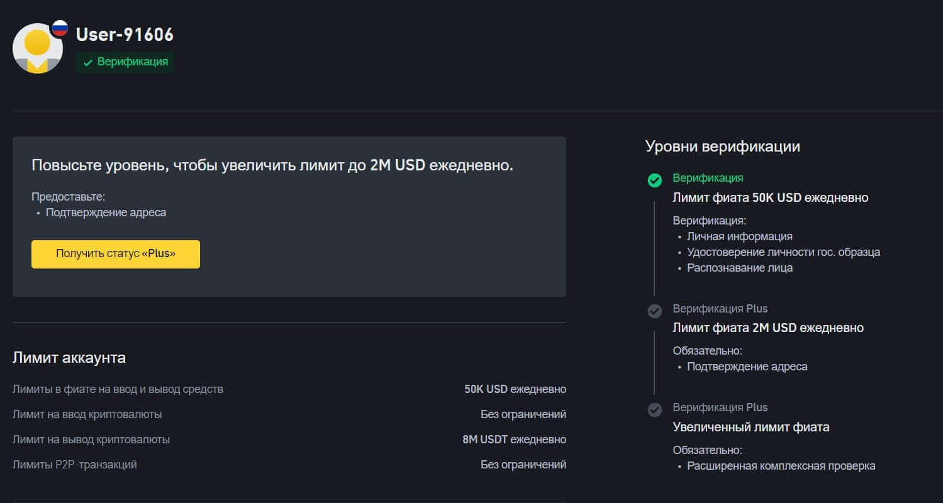Screen dimensions: 943x503
Task: Click the 8M USDT ежедневно withdrawal value
Action: tap(514, 439)
